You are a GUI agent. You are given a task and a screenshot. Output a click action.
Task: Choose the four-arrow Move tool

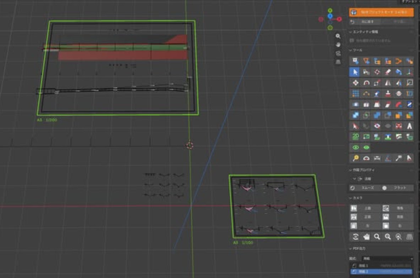[355, 83]
